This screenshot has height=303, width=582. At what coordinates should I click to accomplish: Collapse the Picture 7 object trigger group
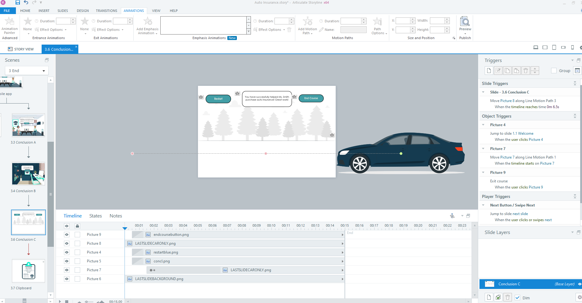483,149
